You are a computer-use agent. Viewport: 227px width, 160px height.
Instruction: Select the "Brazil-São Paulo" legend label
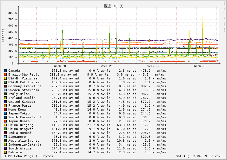pos(24,74)
